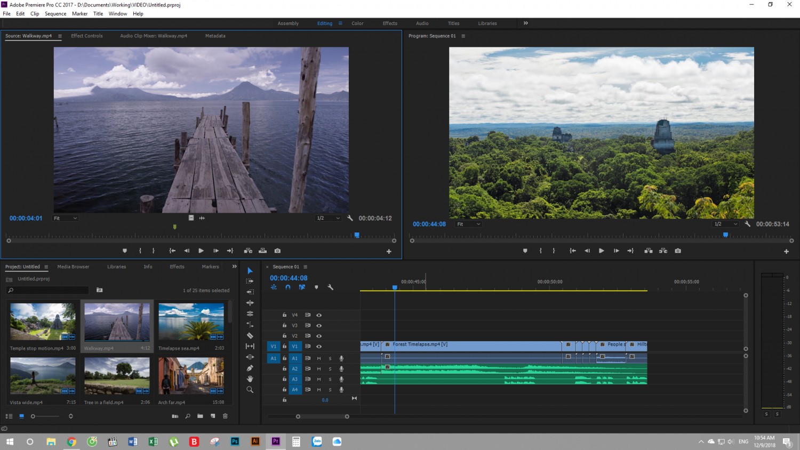The width and height of the screenshot is (800, 450).
Task: Open the Source monitor settings wrench
Action: click(350, 218)
